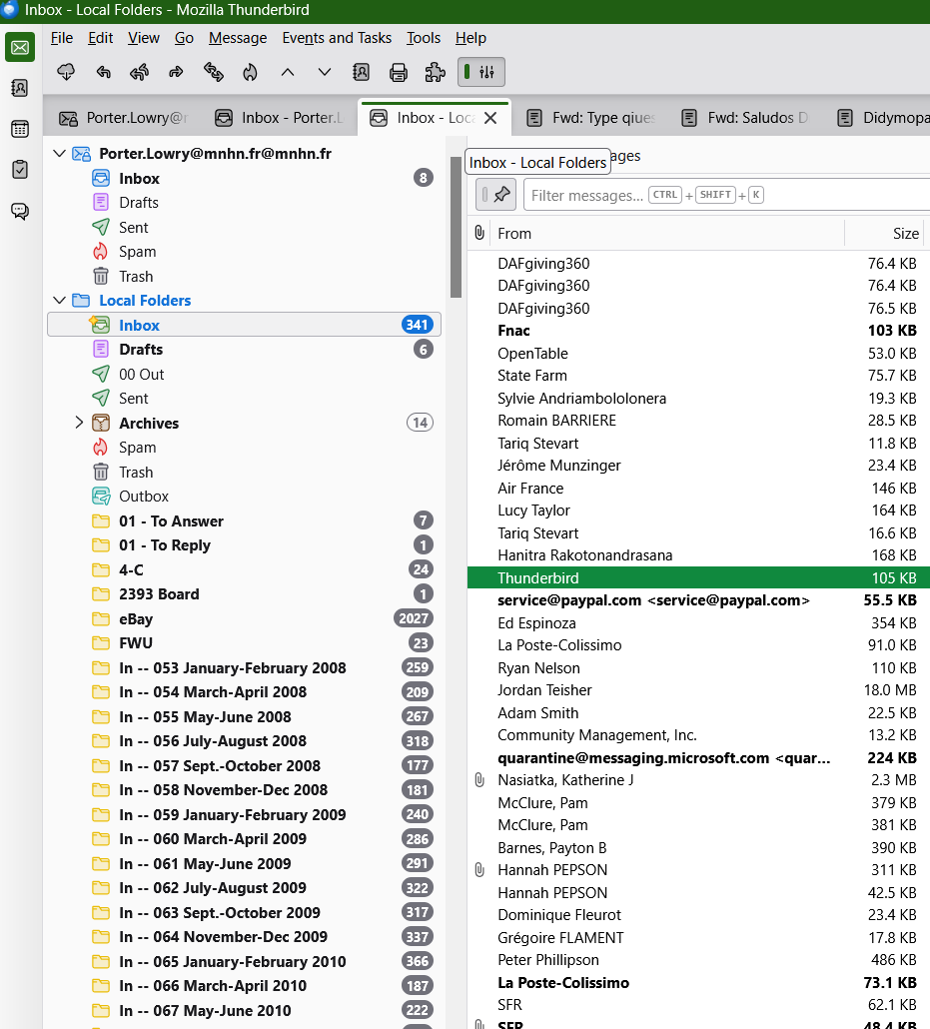Open the 01 - To Answer folder
Screen dimensions: 930x1029
[x=244, y=521]
